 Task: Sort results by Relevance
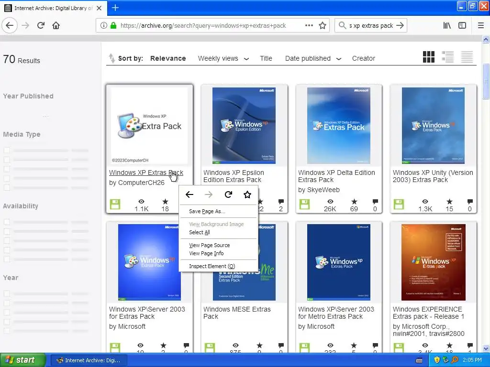(x=168, y=58)
